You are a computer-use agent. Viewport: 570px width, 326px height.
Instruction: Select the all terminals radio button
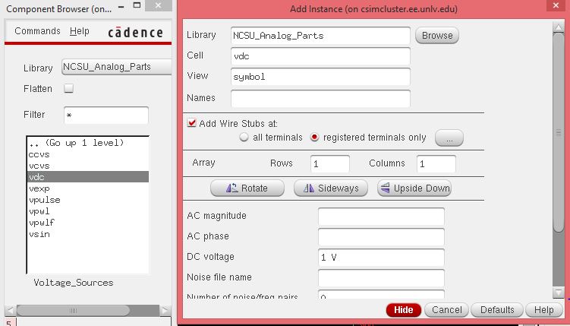coord(244,138)
